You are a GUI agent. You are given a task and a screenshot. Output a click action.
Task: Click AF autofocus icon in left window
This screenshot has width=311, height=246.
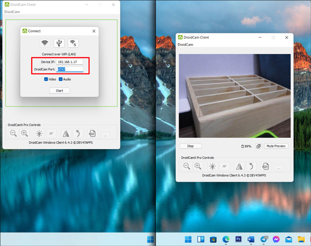click(51, 133)
